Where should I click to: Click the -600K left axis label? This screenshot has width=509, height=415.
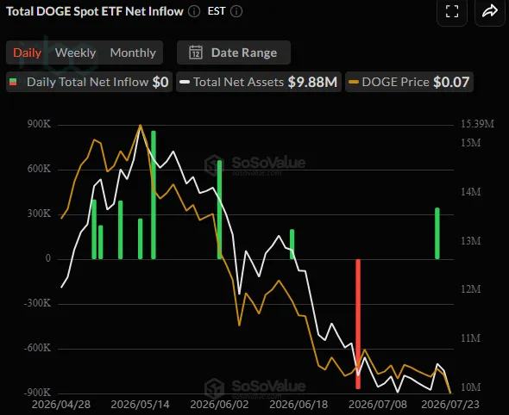[37, 348]
